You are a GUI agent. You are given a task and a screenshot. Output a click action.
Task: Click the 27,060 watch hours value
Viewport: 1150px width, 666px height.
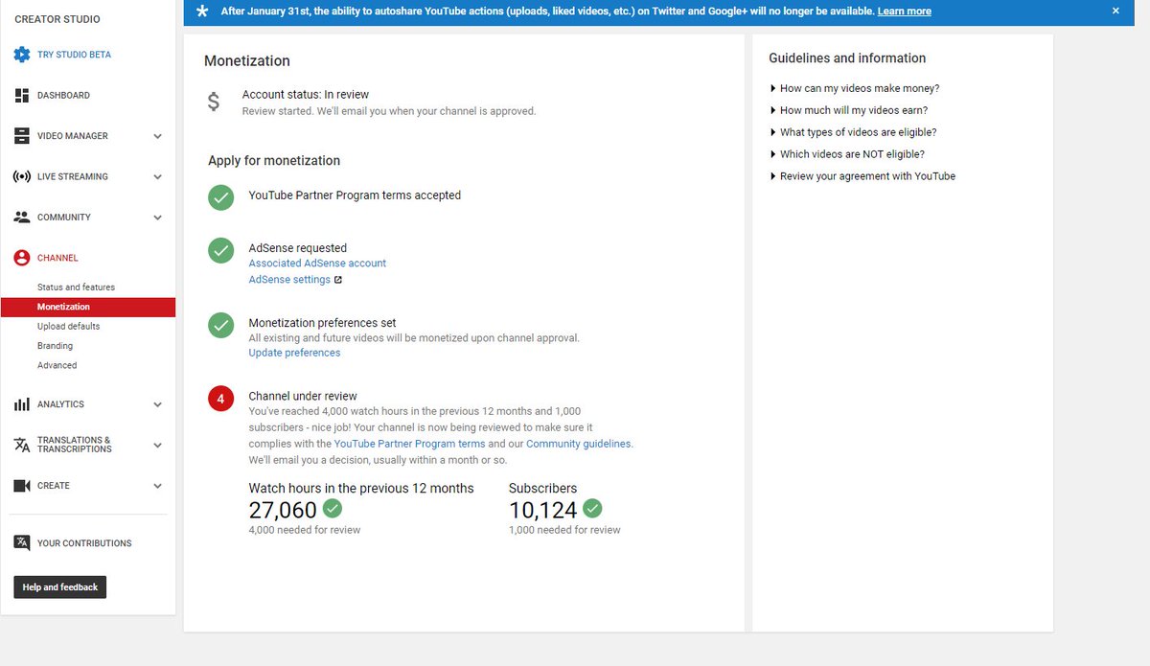pyautogui.click(x=283, y=510)
